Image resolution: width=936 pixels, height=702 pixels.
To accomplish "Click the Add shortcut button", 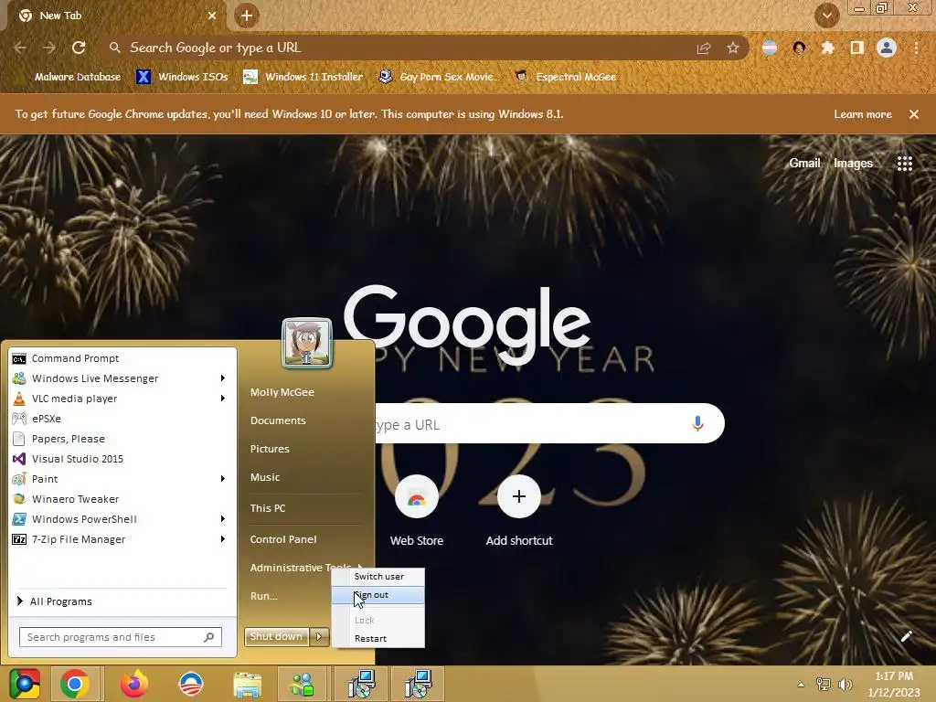I will (519, 511).
